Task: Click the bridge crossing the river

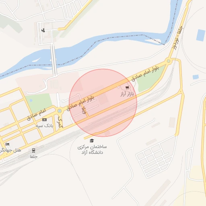Action: (x=54, y=60)
